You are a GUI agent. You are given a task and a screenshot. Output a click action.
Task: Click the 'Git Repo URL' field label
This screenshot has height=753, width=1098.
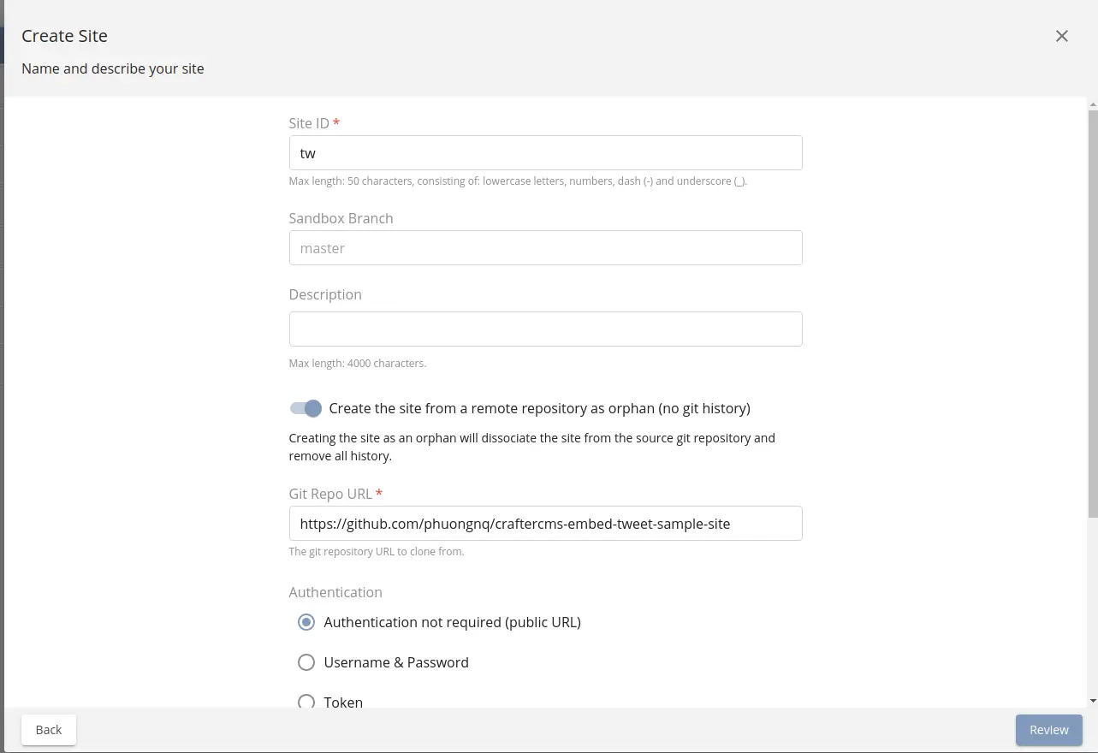330,494
